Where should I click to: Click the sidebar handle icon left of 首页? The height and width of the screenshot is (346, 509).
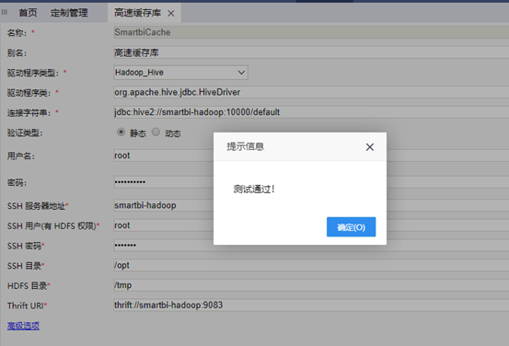[5, 12]
